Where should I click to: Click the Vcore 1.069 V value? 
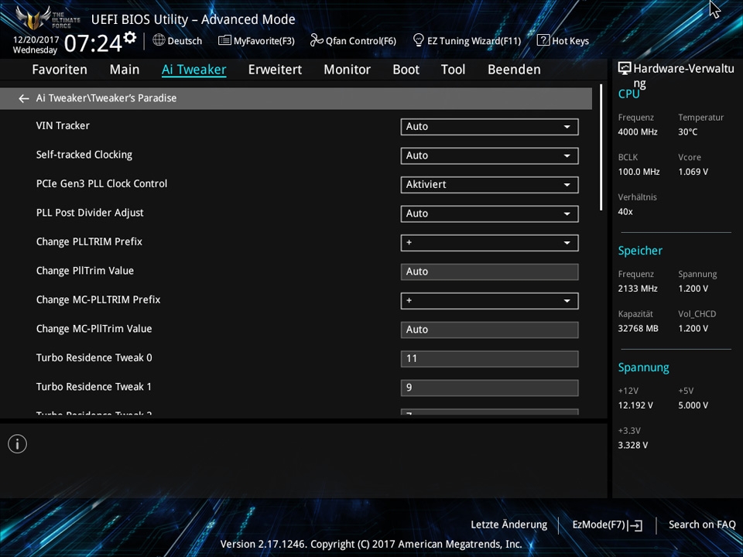(693, 172)
